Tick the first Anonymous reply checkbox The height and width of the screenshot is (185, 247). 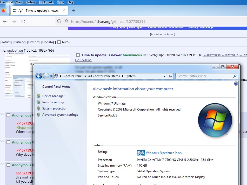[x=8, y=115]
